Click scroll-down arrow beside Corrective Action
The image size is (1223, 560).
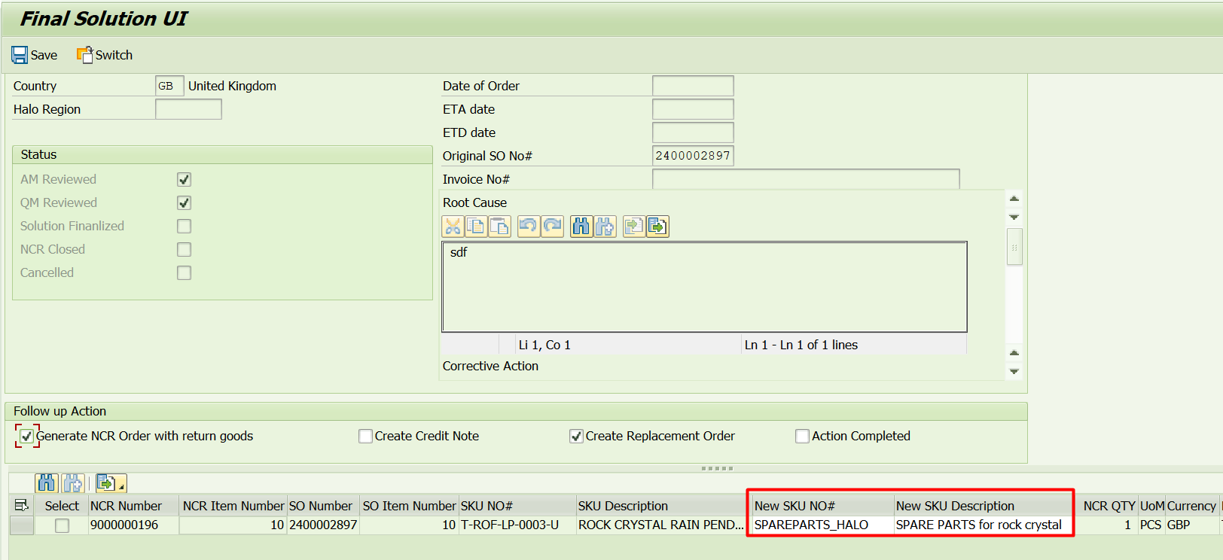pos(1014,371)
